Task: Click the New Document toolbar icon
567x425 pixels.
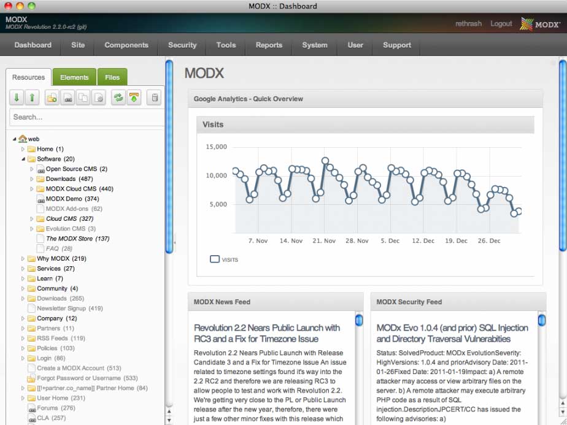Action: 52,98
